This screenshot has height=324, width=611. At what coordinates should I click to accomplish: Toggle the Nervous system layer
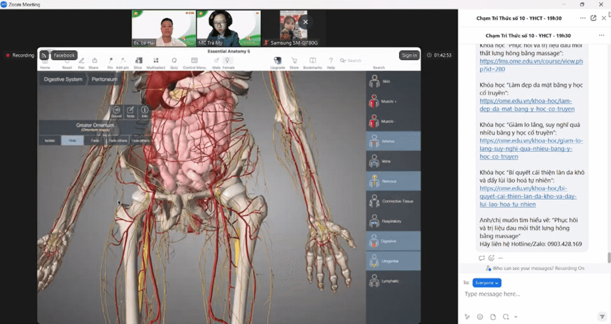coord(393,181)
